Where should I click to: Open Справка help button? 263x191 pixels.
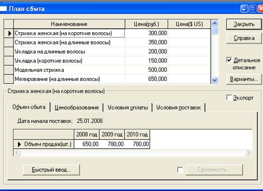pyautogui.click(x=244, y=38)
